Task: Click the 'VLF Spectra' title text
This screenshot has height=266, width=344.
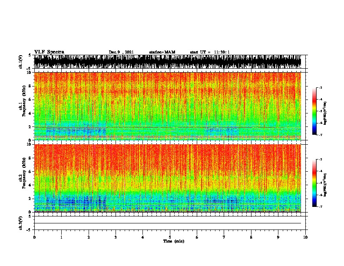Action: 49,52
